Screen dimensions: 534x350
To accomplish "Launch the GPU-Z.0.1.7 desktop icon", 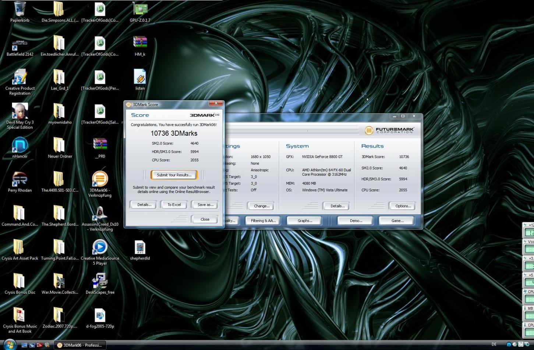I will tap(140, 12).
